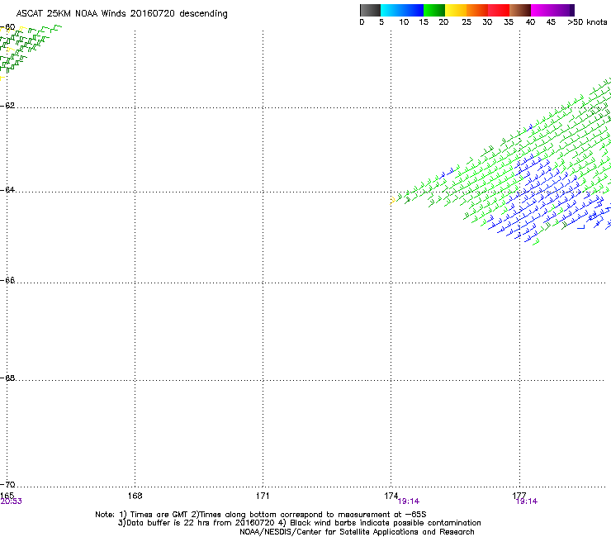
Task: Click the longitude label '177'
Action: tap(519, 496)
